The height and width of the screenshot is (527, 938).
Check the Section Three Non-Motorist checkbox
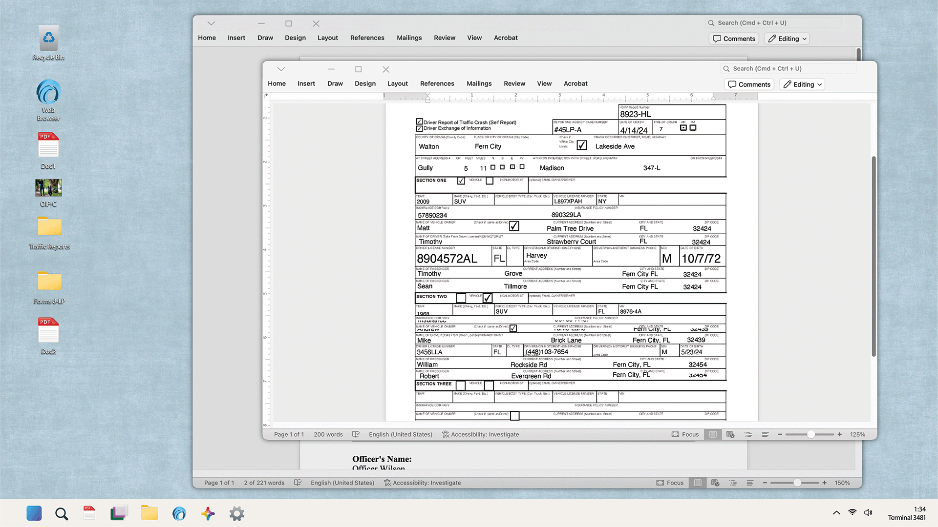489,385
